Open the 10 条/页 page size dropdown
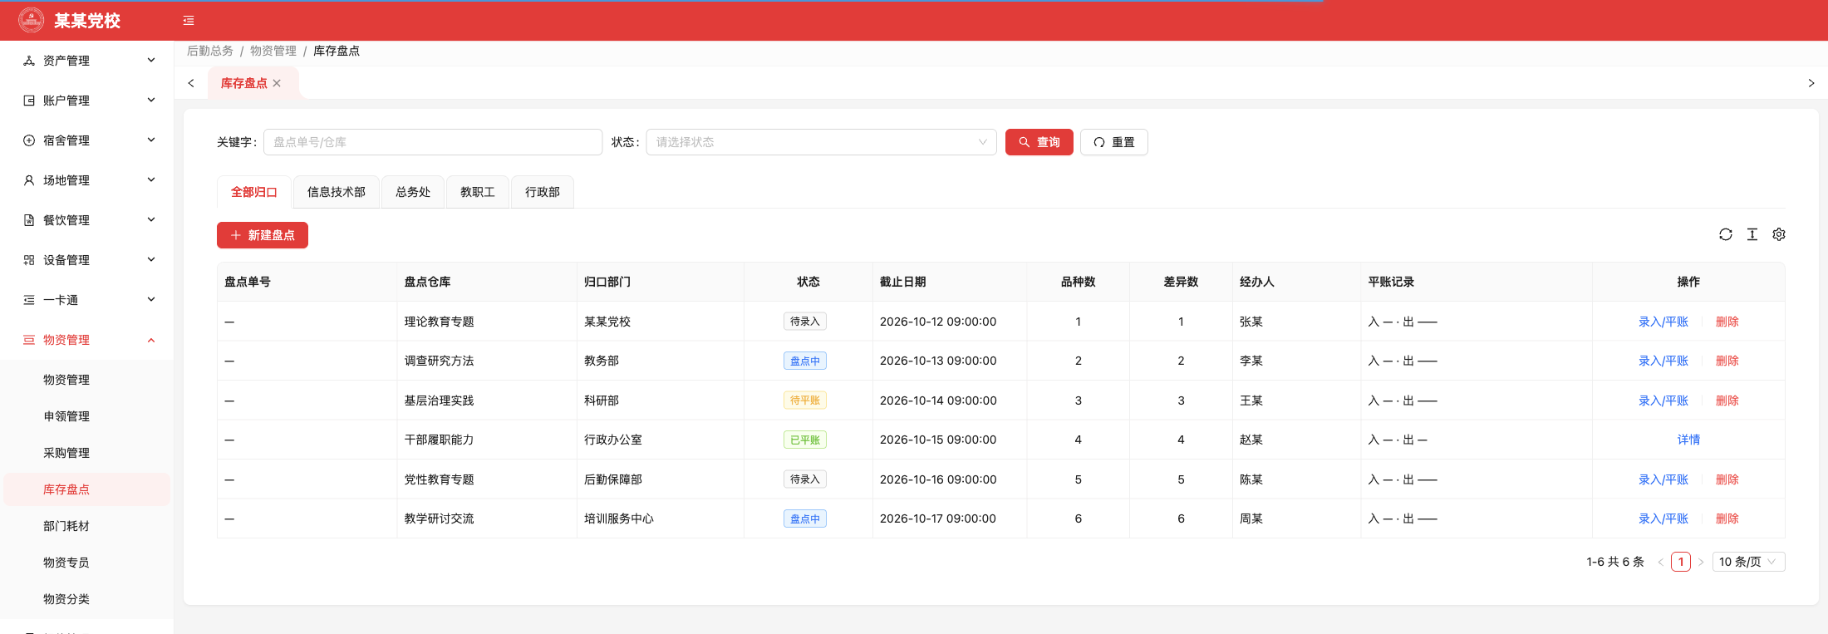This screenshot has width=1828, height=634. (1748, 562)
